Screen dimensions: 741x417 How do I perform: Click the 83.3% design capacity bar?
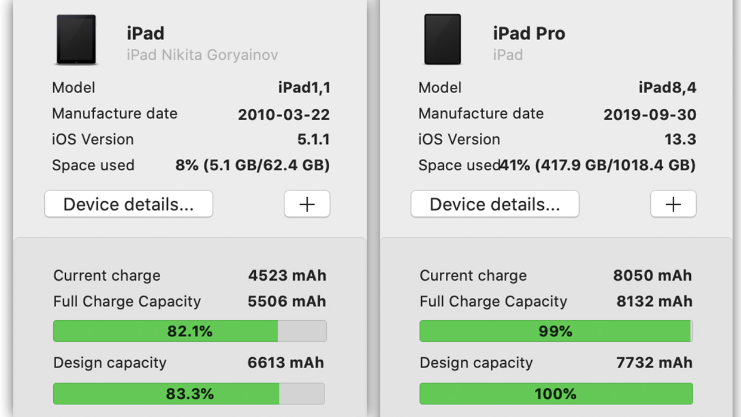tap(189, 394)
